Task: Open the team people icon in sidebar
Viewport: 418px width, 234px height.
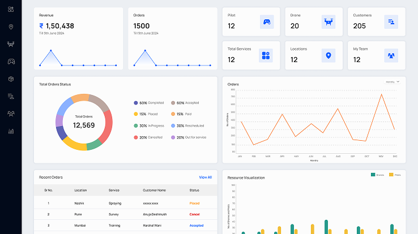Action: [x=11, y=114]
